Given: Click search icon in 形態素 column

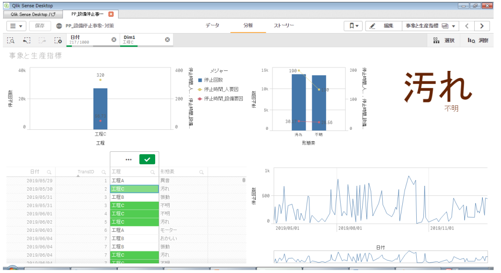Looking at the screenshot, I should click(x=201, y=172).
